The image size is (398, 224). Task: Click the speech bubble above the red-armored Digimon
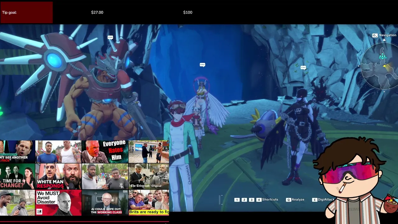tap(110, 37)
